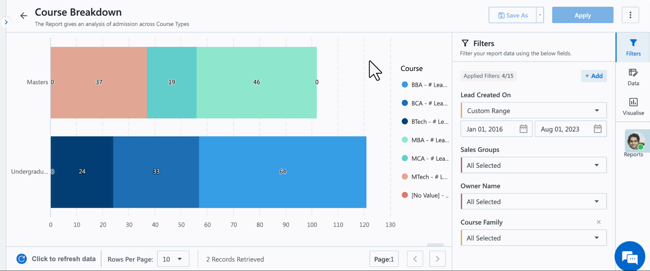Remove the Course Family filter

click(x=599, y=222)
